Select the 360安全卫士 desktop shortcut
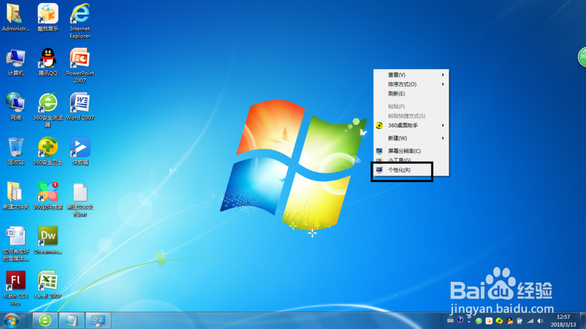This screenshot has width=586, height=329. click(48, 151)
